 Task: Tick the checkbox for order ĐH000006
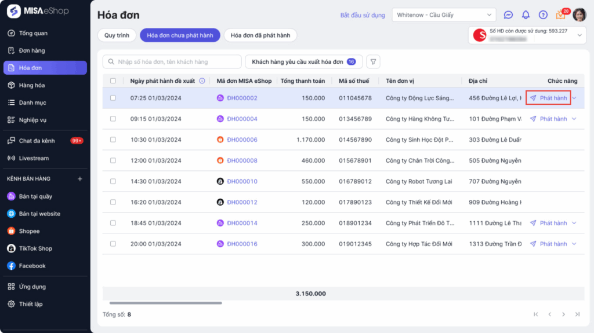click(x=113, y=140)
